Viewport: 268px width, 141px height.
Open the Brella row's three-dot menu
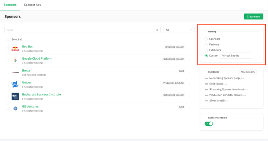[190, 72]
